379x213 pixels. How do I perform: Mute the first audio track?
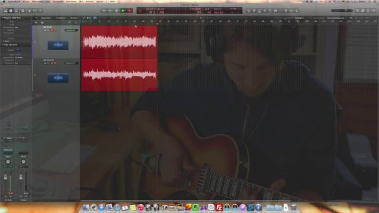[x=45, y=30]
